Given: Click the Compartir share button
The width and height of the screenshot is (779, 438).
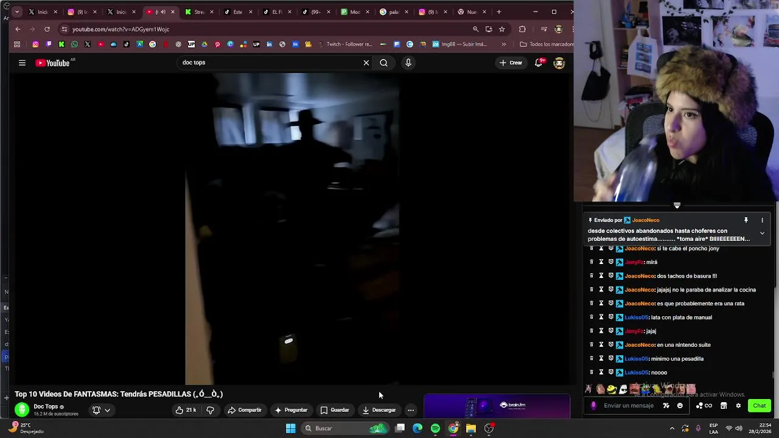Looking at the screenshot, I should tap(245, 410).
